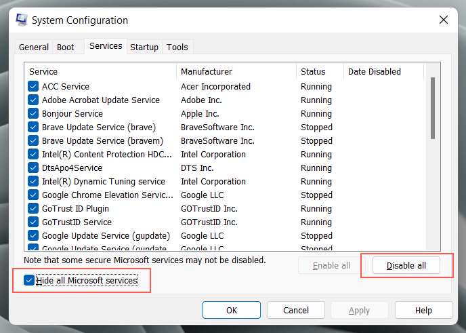Click the OK button

click(232, 310)
